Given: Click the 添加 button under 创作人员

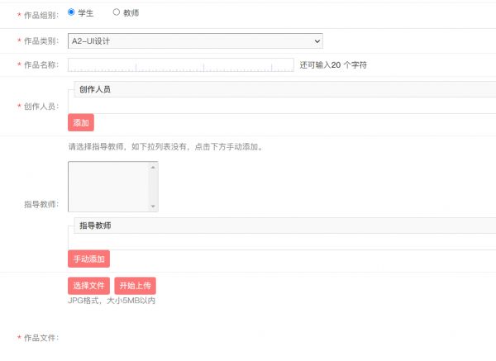Looking at the screenshot, I should [x=81, y=122].
